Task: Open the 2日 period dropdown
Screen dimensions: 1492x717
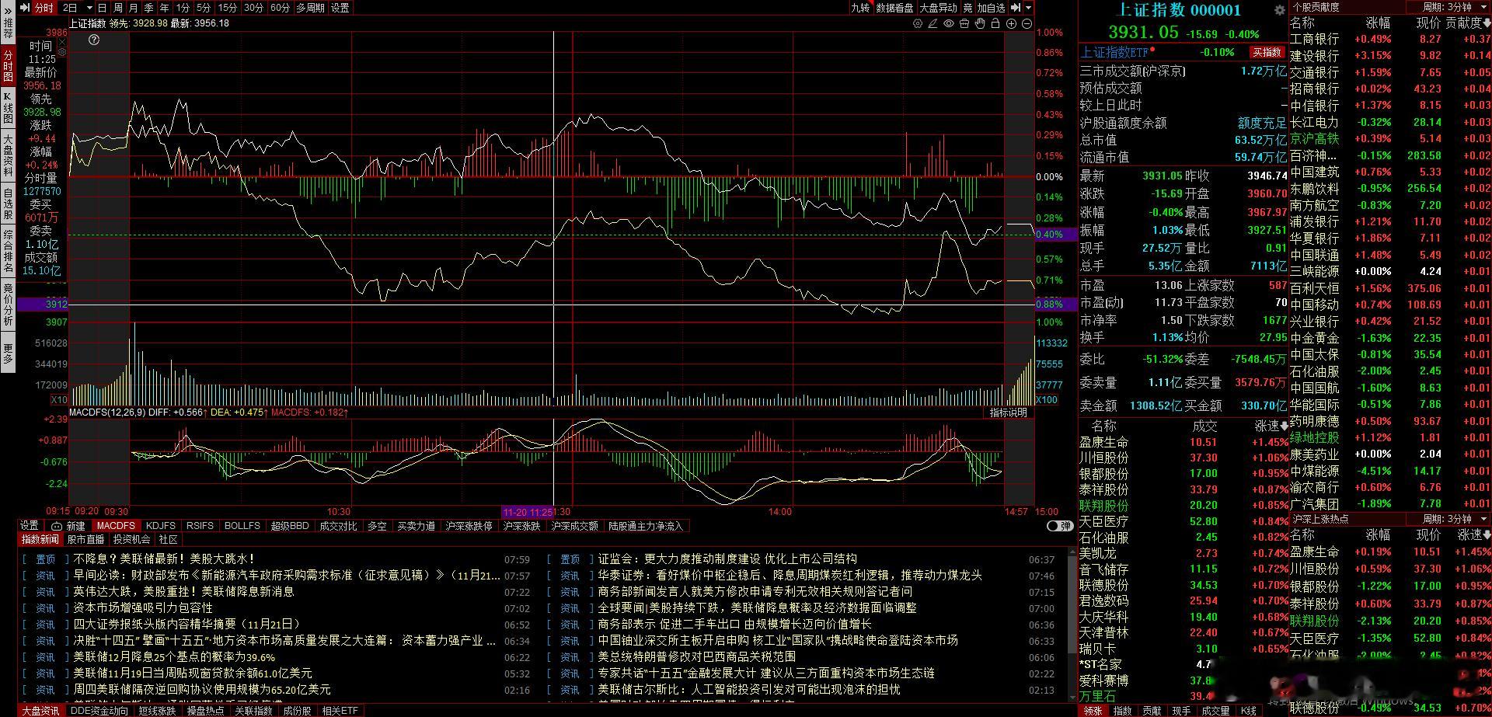Action: pyautogui.click(x=89, y=8)
